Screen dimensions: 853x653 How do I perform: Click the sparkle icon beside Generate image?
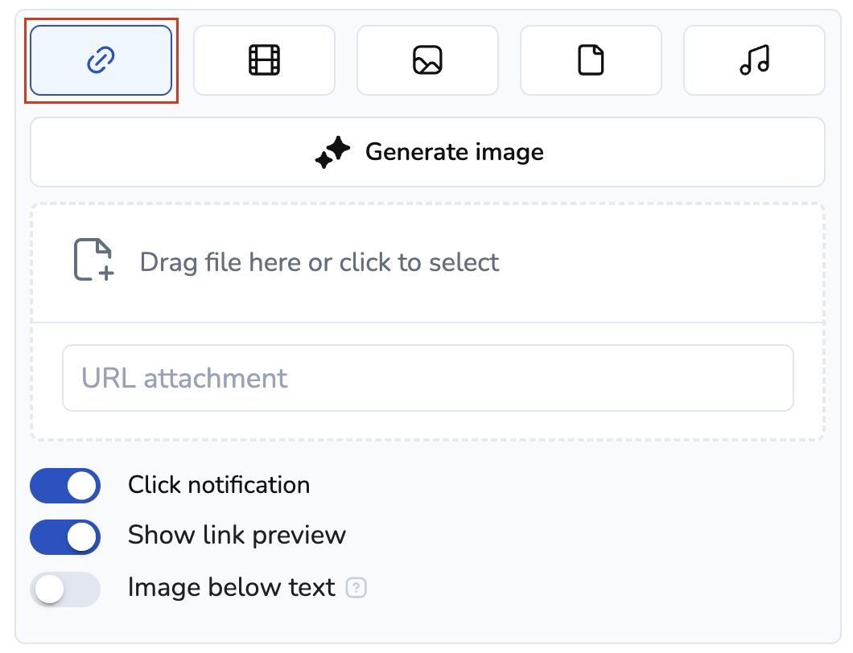(x=332, y=152)
